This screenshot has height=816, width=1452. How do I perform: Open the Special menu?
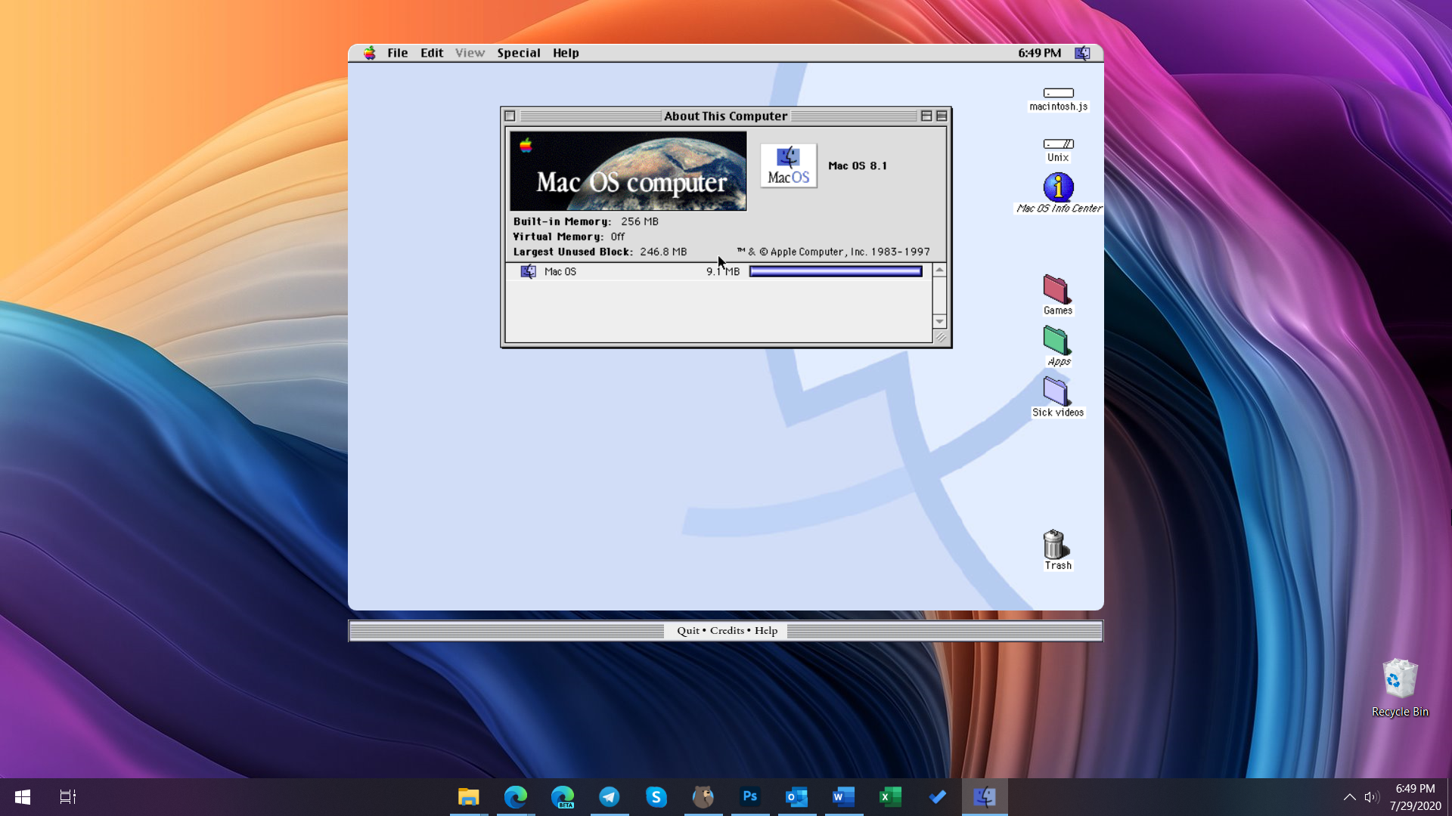(519, 53)
